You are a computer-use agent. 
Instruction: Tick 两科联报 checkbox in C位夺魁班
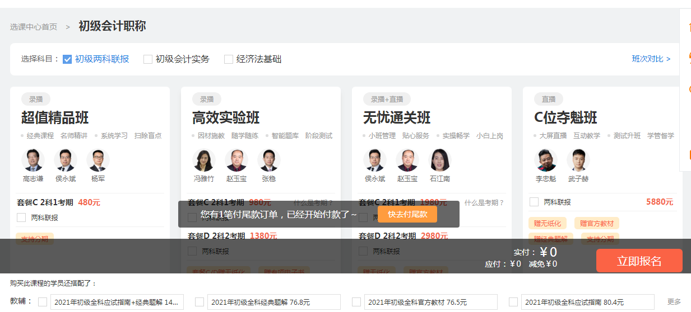click(x=534, y=202)
